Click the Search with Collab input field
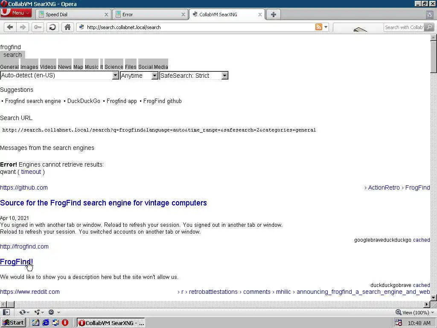Image resolution: width=437 pixels, height=328 pixels. 404,27
